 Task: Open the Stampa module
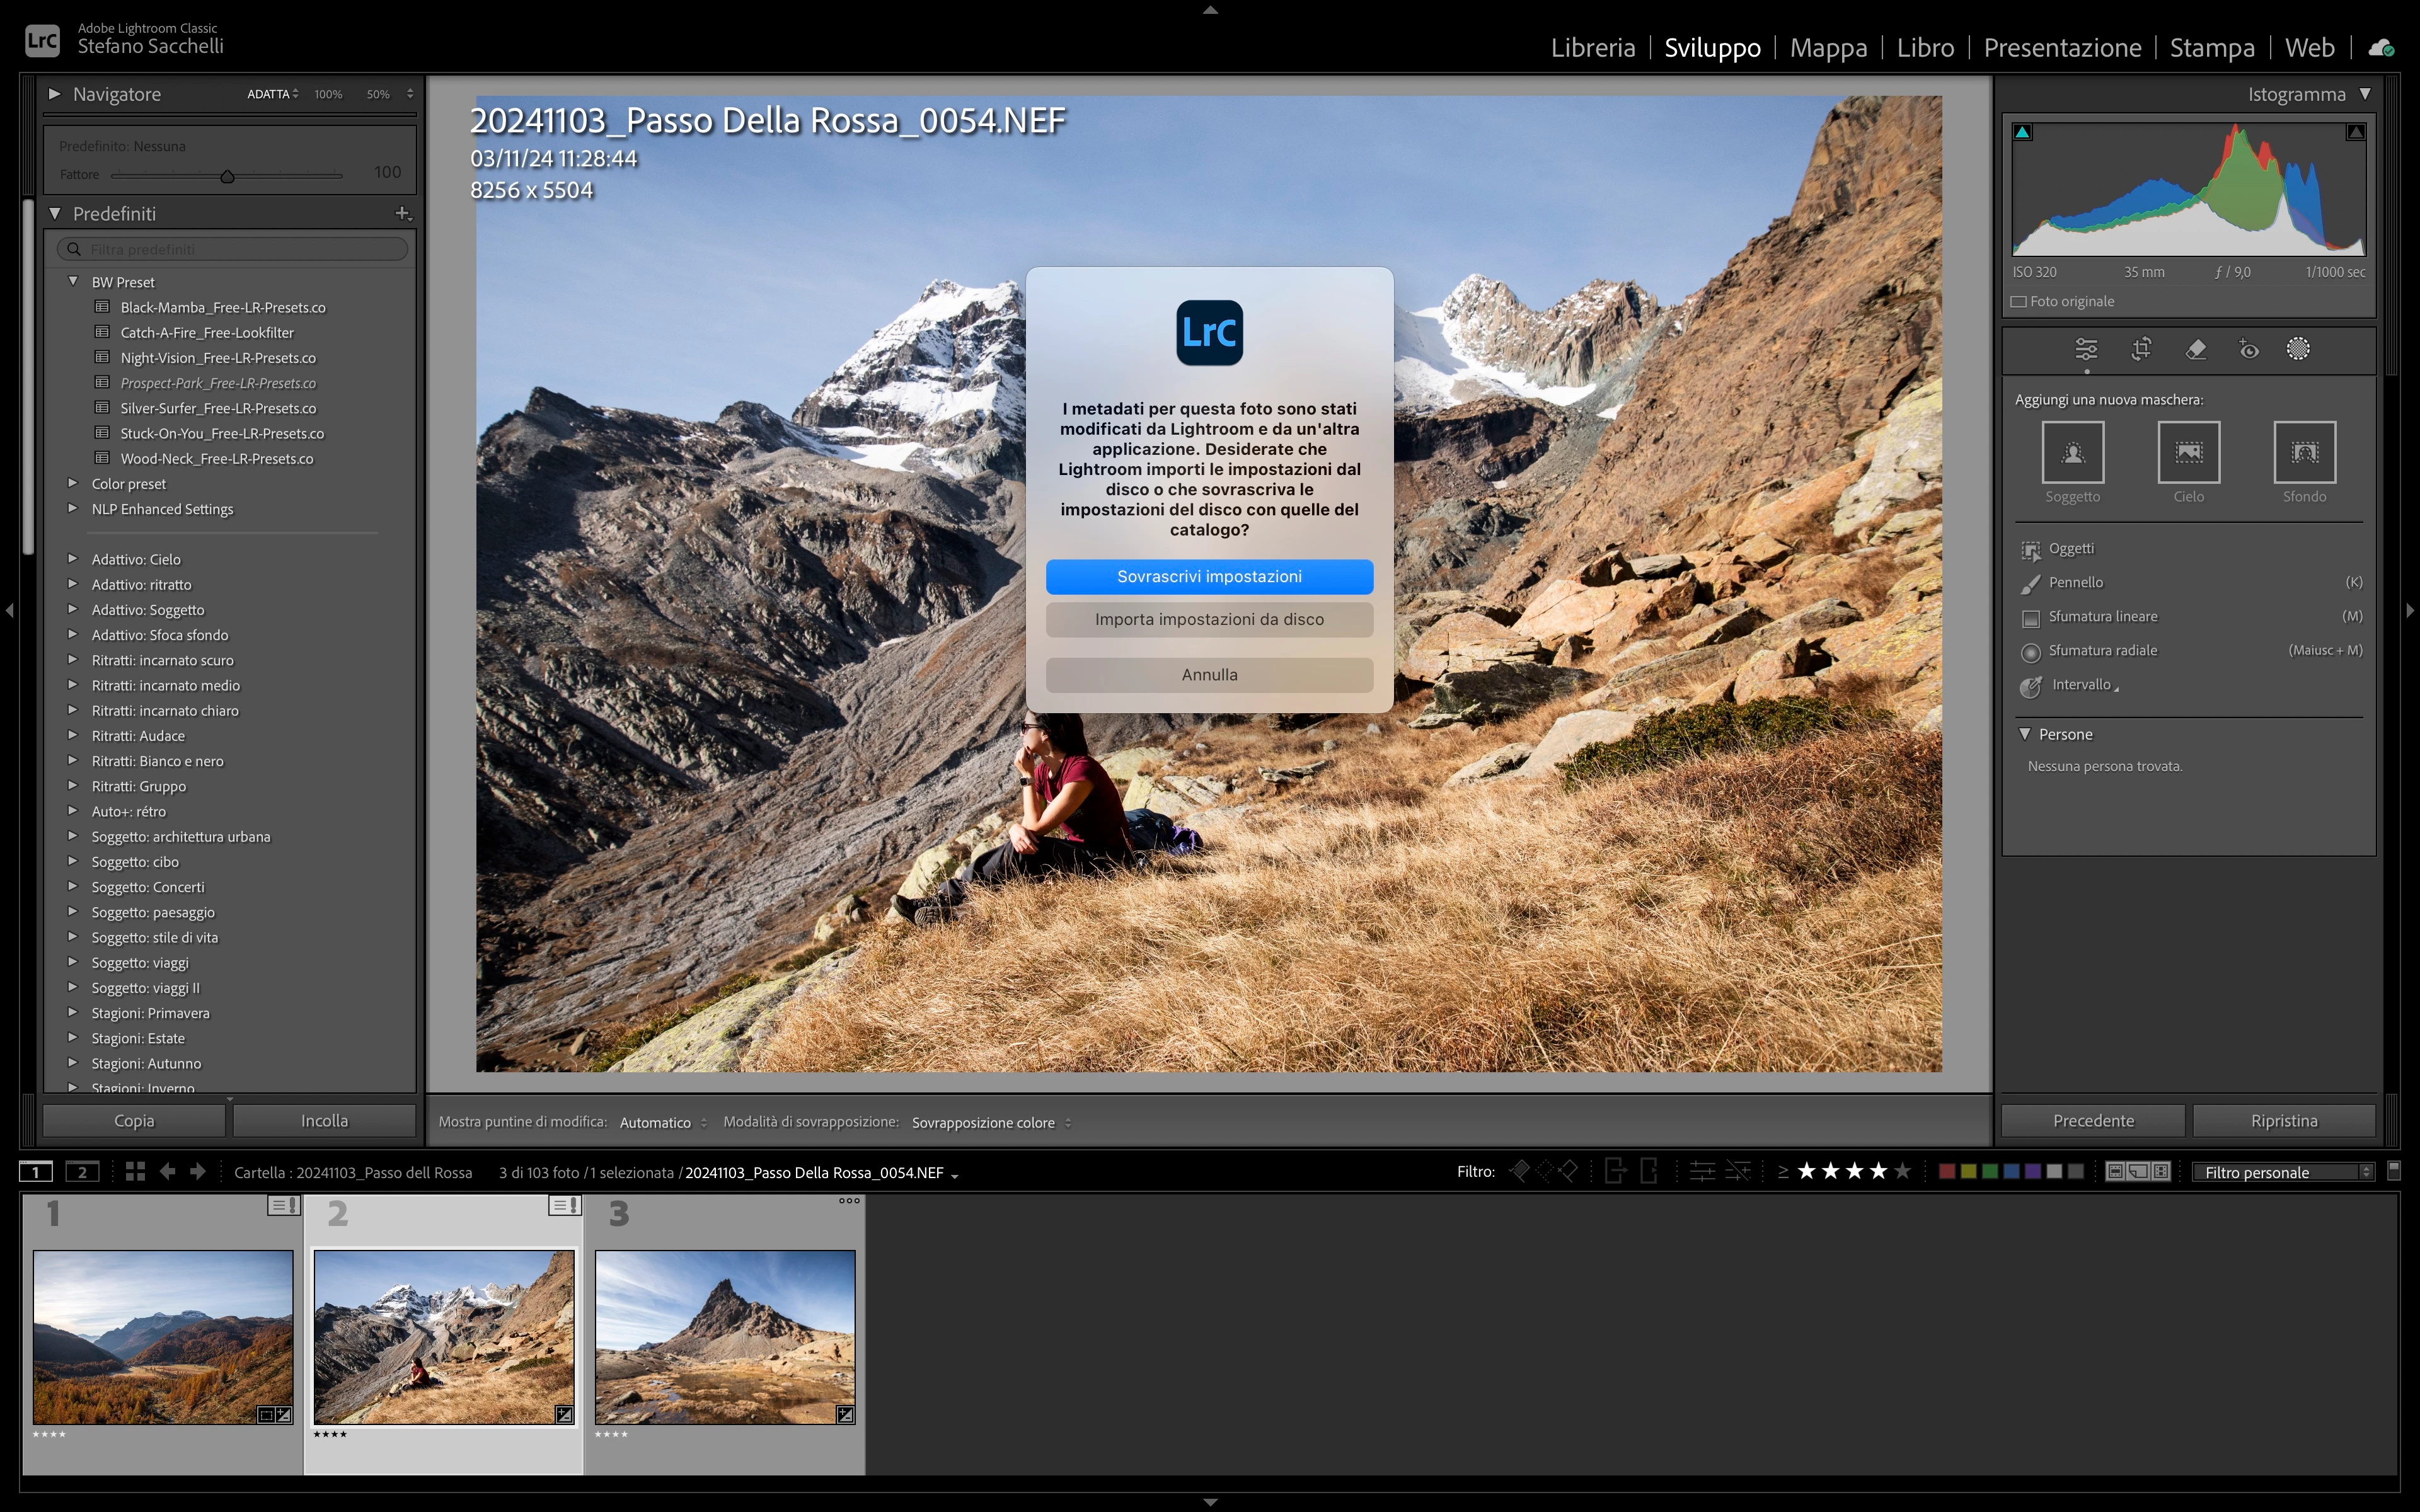[2211, 47]
